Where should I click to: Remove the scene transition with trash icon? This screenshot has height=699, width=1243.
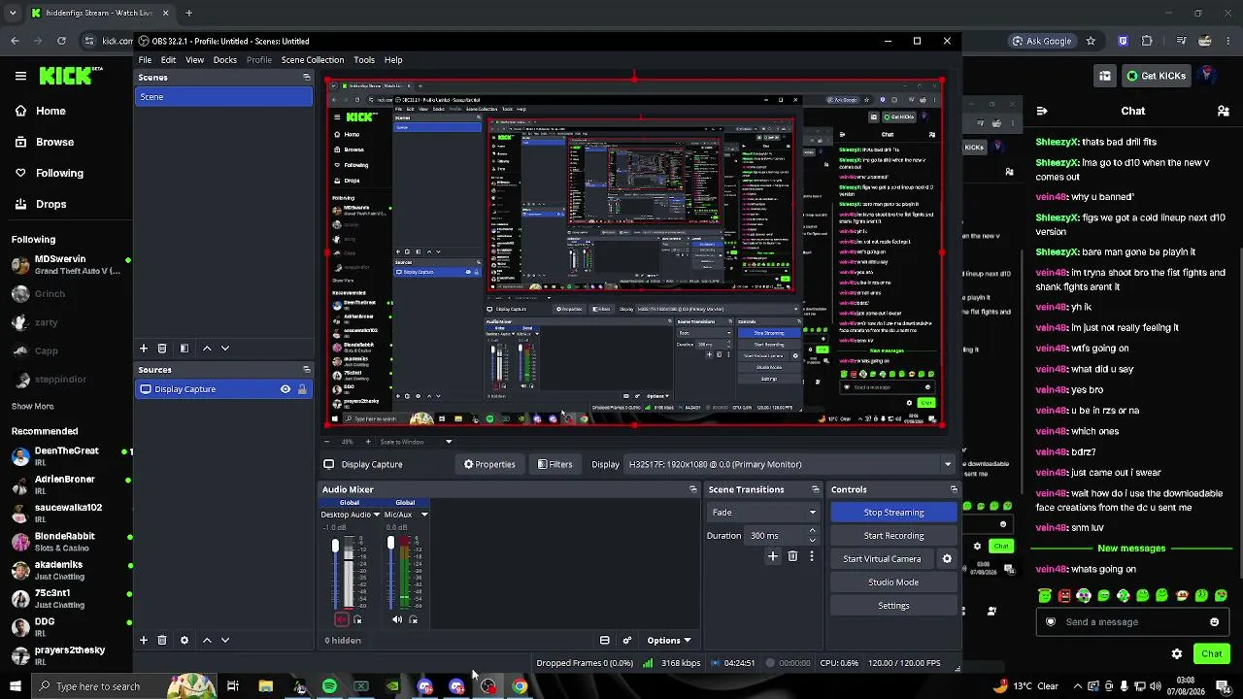792,556
